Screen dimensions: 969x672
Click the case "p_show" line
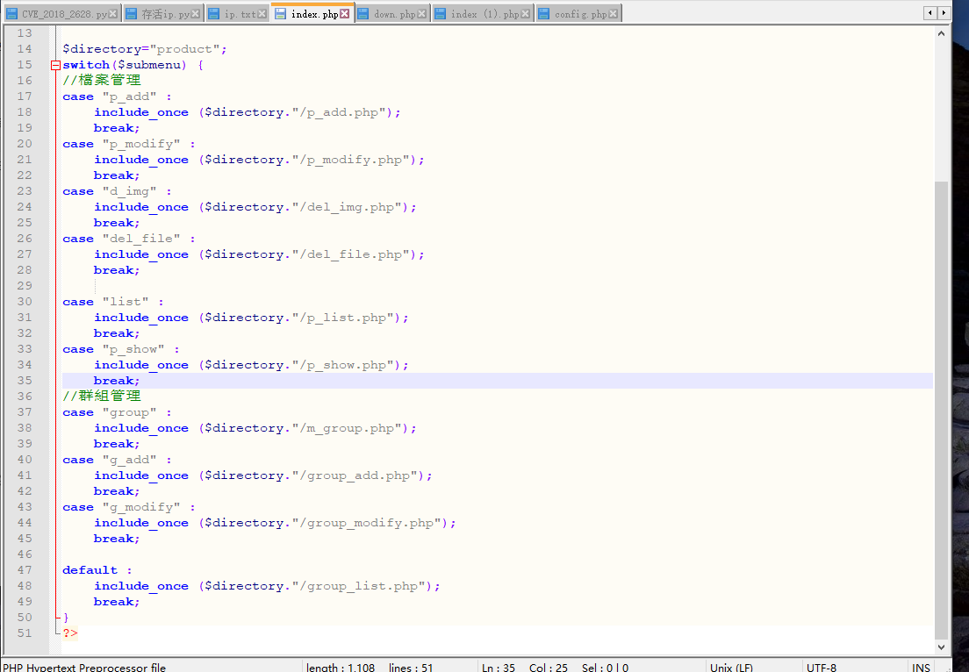[121, 349]
